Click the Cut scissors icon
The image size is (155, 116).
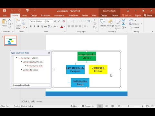[x=9, y=20]
